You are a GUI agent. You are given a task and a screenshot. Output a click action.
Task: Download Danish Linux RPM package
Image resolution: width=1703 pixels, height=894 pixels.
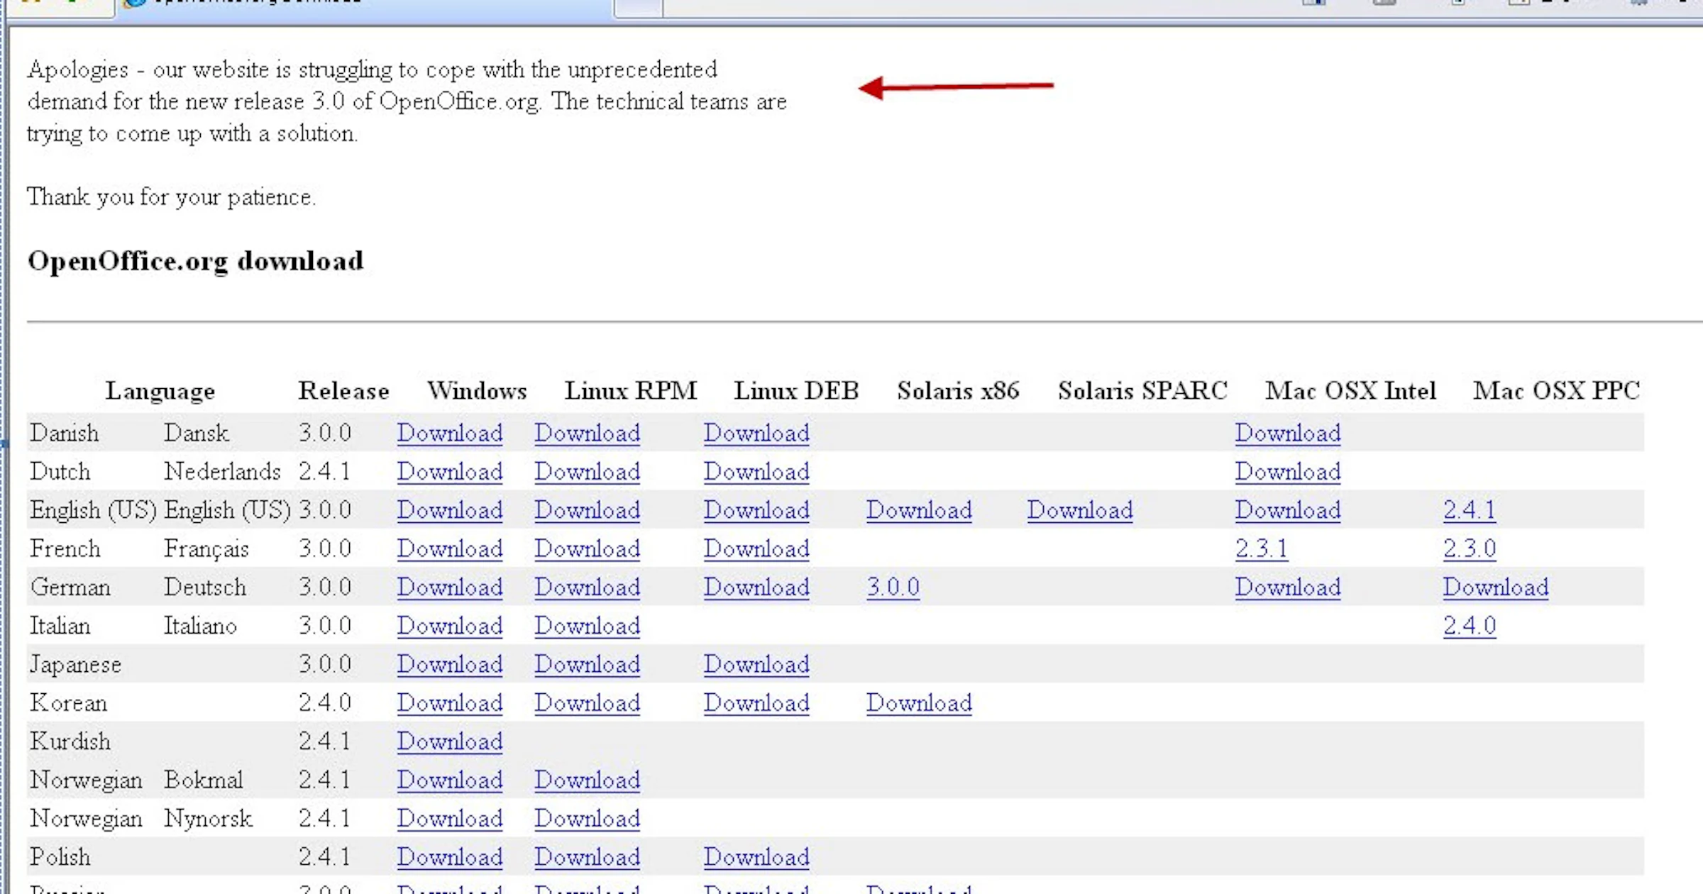[x=588, y=433]
